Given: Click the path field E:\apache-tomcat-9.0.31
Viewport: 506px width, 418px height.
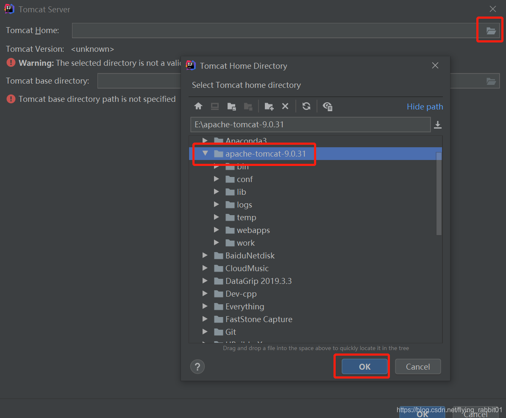Looking at the screenshot, I should tap(311, 125).
